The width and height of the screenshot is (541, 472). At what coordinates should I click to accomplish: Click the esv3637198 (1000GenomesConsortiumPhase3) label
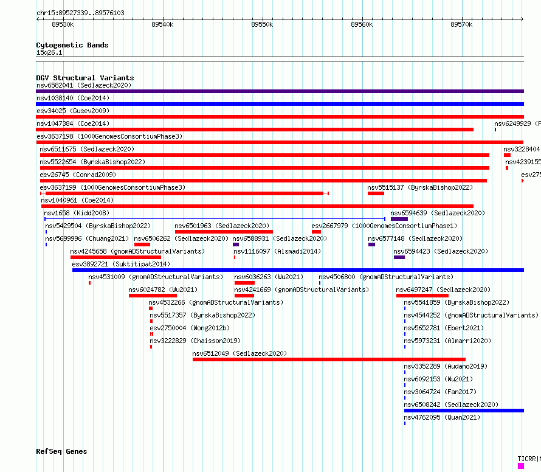[x=109, y=136]
